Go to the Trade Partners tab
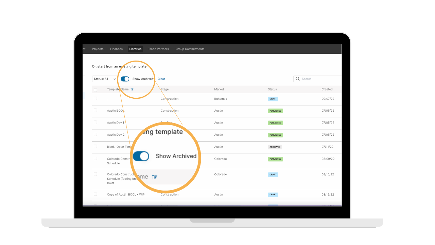 [x=158, y=49]
